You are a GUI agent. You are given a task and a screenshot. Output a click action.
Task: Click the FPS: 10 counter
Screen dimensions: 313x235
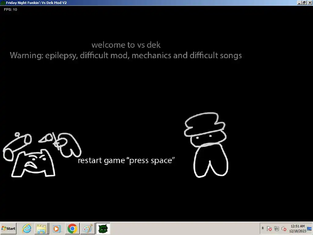(10, 9)
